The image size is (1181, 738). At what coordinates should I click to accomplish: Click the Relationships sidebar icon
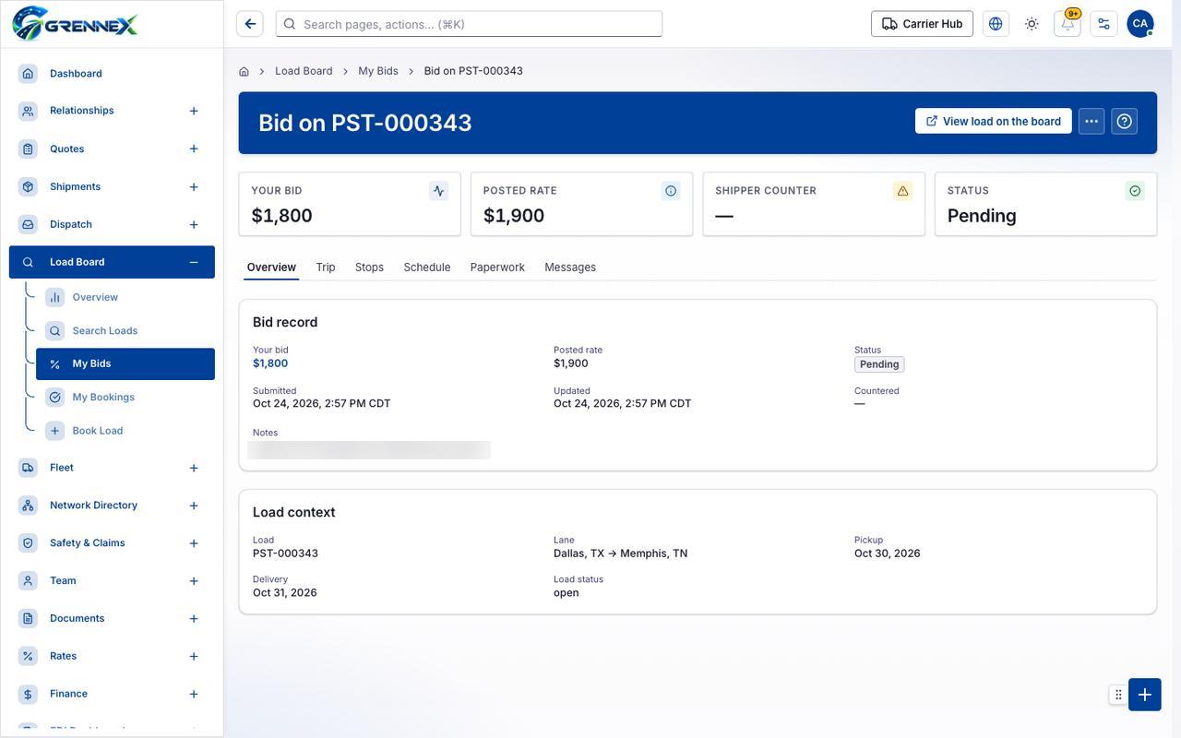tap(28, 111)
